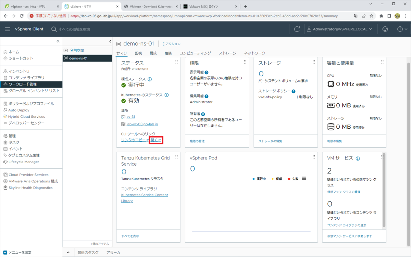Switch to the 構成 tab
This screenshot has height=257, width=411.
click(x=153, y=53)
